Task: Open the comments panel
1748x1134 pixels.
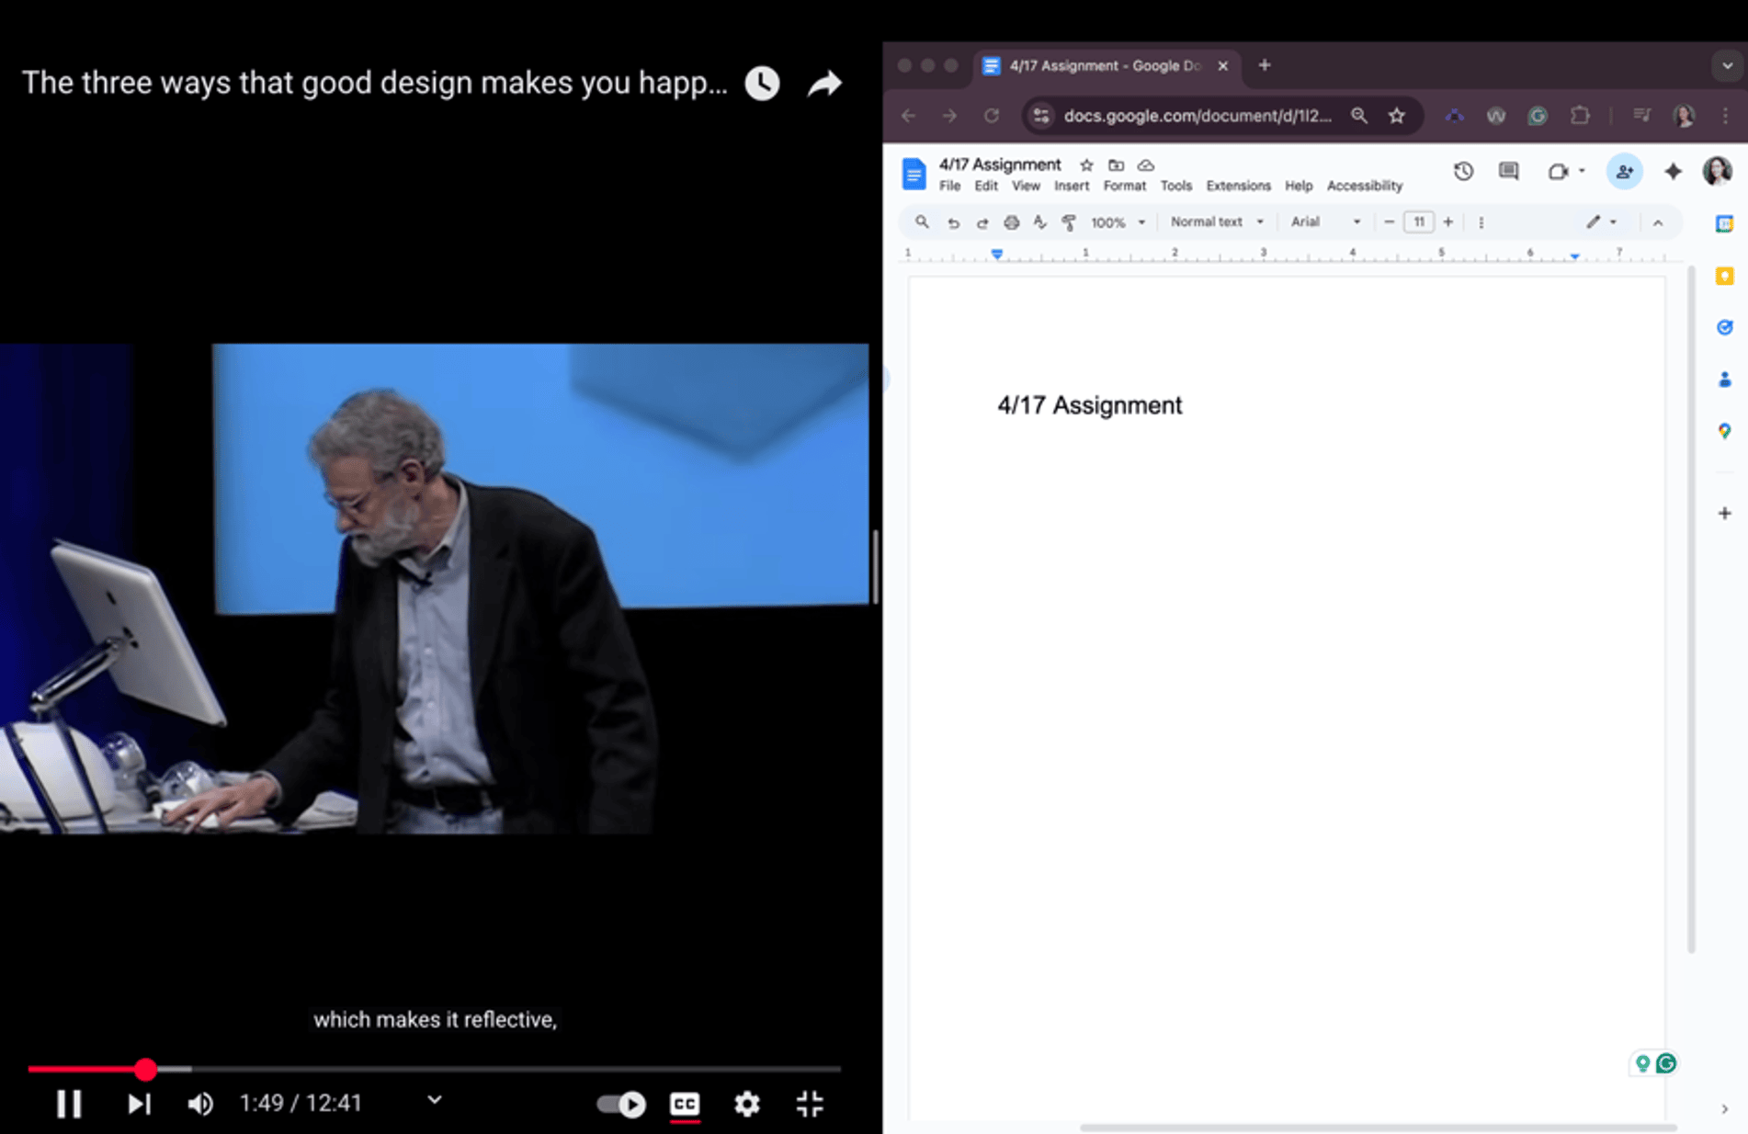Action: click(1508, 171)
